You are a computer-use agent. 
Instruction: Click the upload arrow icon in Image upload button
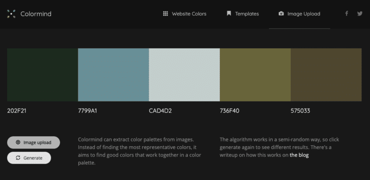[18, 142]
